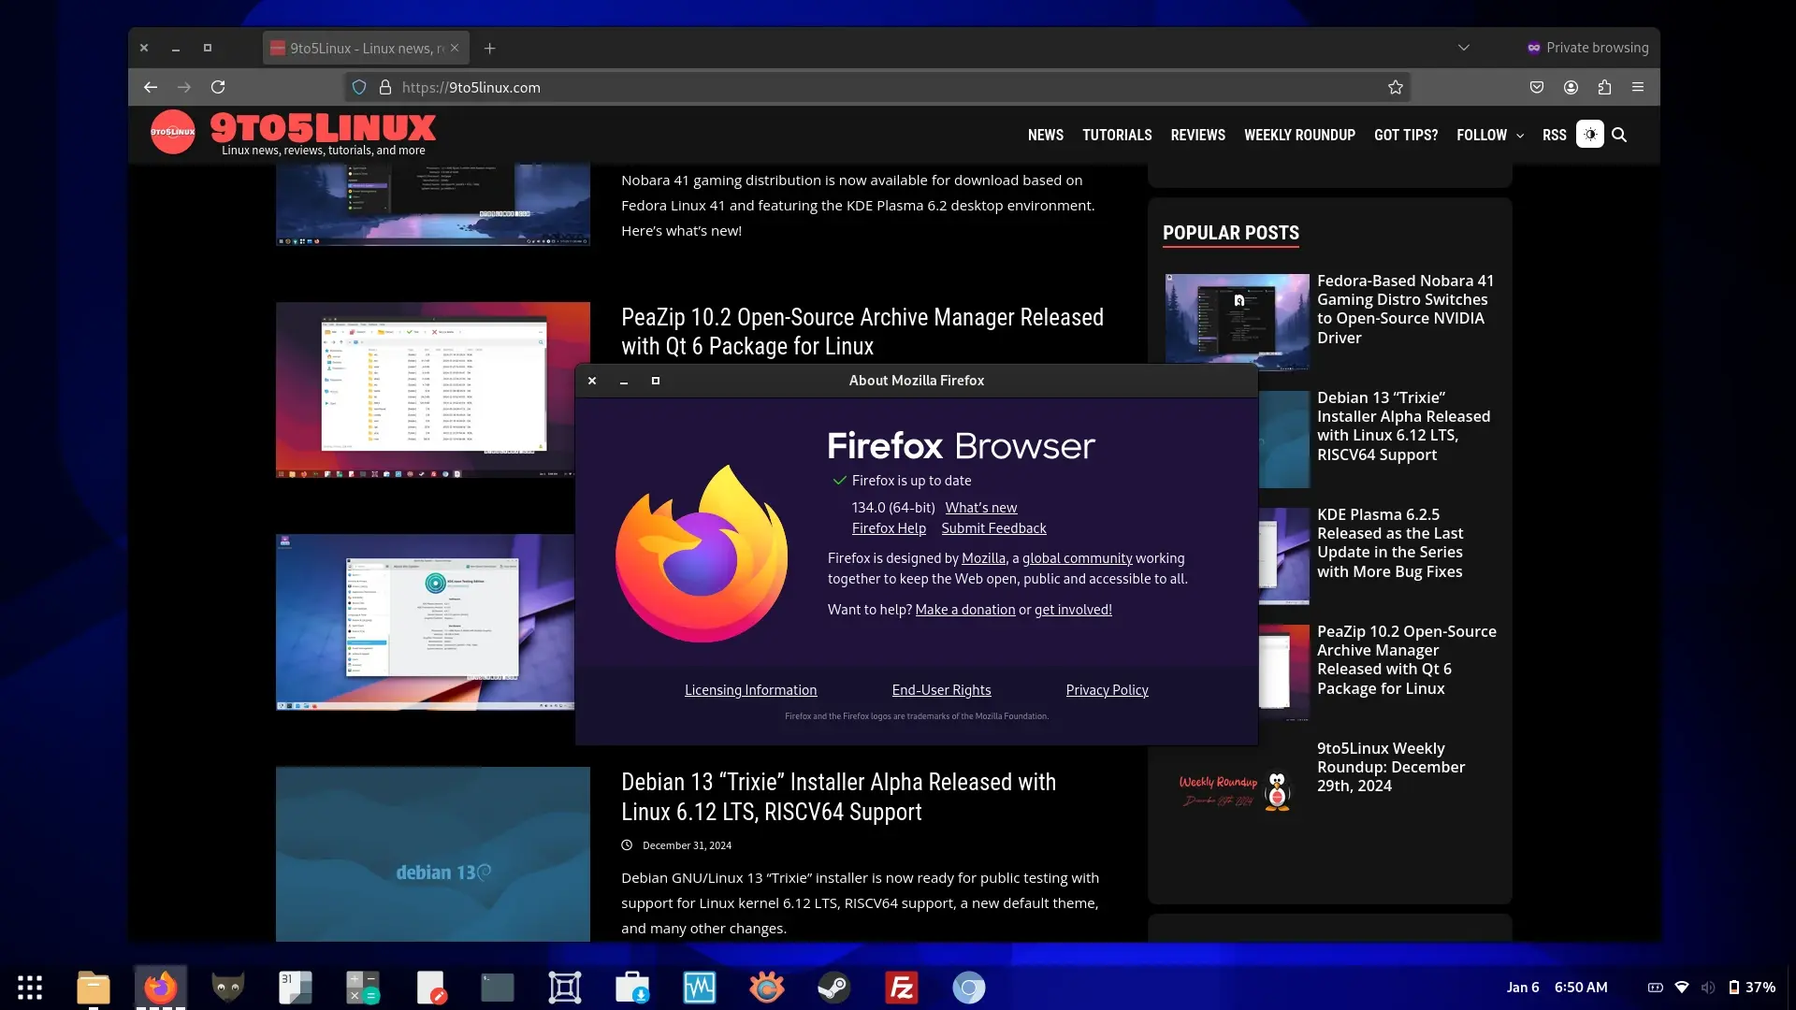Click the PeaZip article thumbnail image
This screenshot has width=1796, height=1010.
[x=432, y=390]
